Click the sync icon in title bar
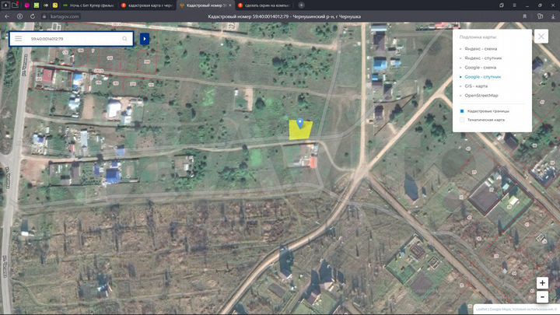This screenshot has height=315, width=560. click(502, 5)
